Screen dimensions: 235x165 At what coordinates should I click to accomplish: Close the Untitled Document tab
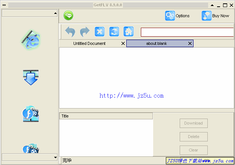point(123,43)
